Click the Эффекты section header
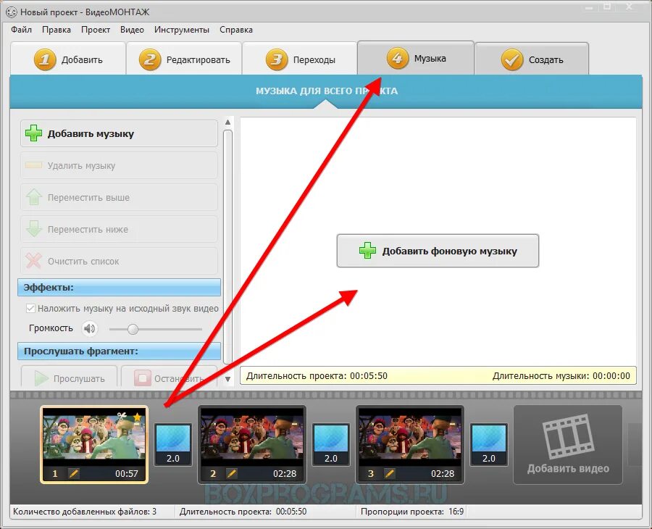 pos(119,288)
